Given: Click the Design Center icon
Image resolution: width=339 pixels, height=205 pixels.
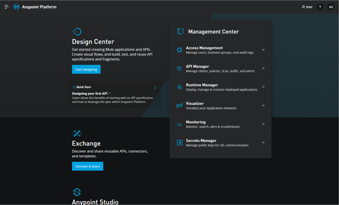Looking at the screenshot, I should [x=77, y=32].
